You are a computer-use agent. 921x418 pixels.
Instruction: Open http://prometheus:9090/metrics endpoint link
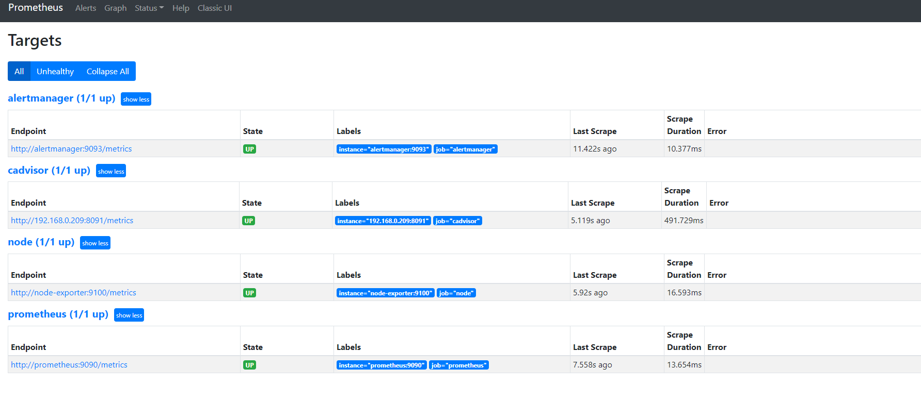(x=69, y=364)
